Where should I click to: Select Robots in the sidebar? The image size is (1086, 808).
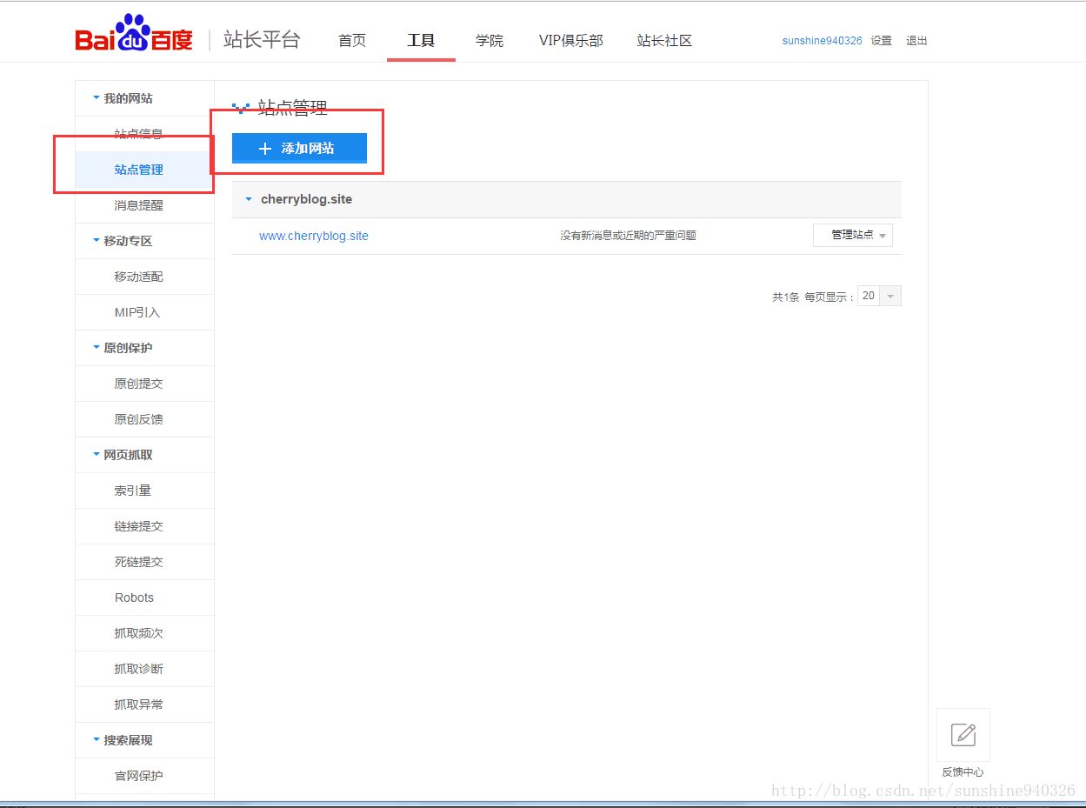pyautogui.click(x=134, y=598)
